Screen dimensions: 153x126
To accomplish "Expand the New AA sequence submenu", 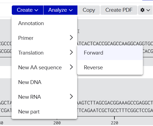I will tap(44, 67).
